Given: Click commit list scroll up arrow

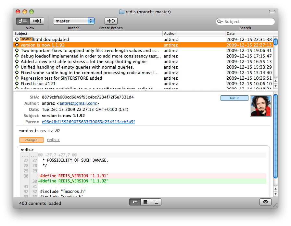Looking at the screenshot, I should pyautogui.click(x=276, y=81).
